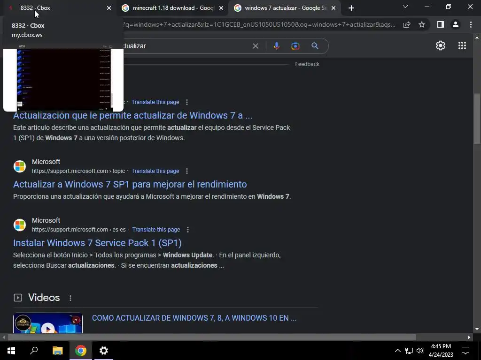The height and width of the screenshot is (360, 481).
Task: Open Google quick settings gear
Action: (441, 45)
